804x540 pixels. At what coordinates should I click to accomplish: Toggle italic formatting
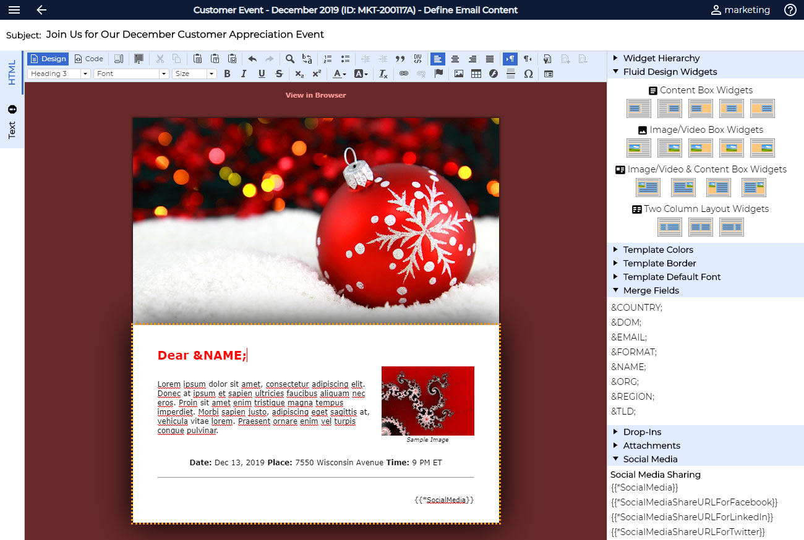pyautogui.click(x=244, y=74)
